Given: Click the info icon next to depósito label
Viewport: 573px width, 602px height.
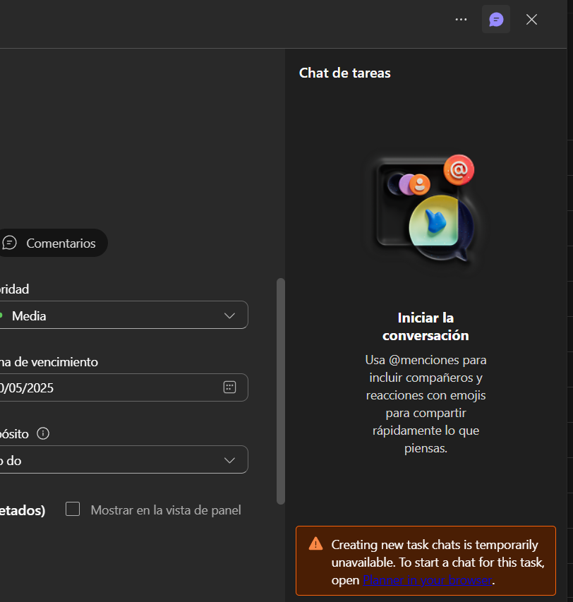Looking at the screenshot, I should (x=43, y=433).
